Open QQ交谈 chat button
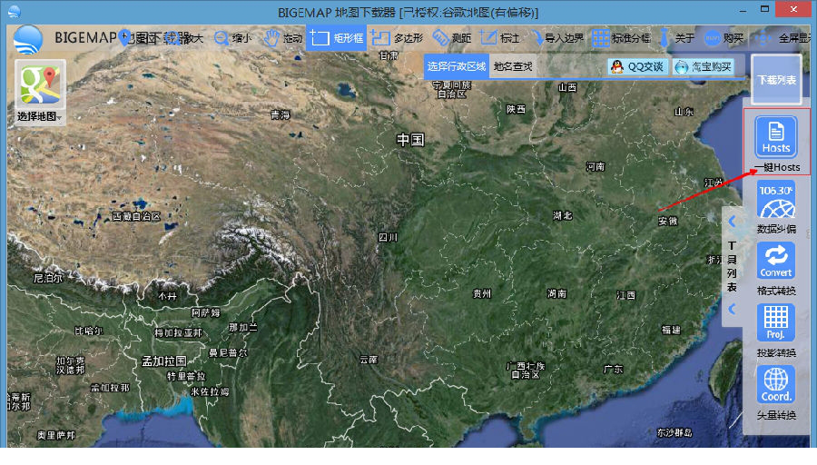The height and width of the screenshot is (465, 817). pos(638,66)
